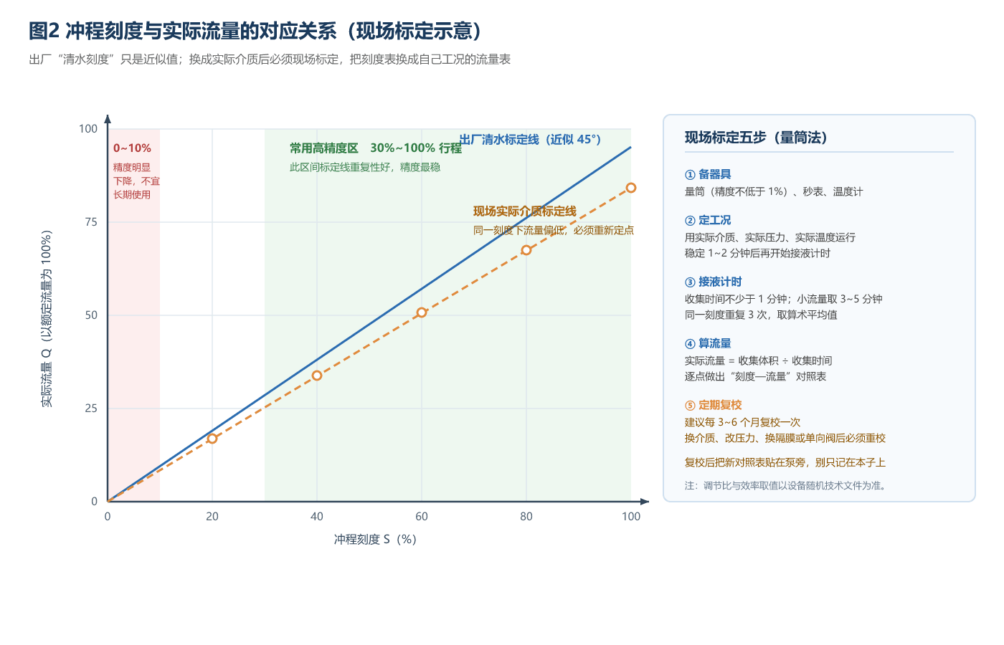The image size is (1004, 645).
Task: Click the panel heading 现场标定五步（量筒法）
Action: pyautogui.click(x=756, y=138)
